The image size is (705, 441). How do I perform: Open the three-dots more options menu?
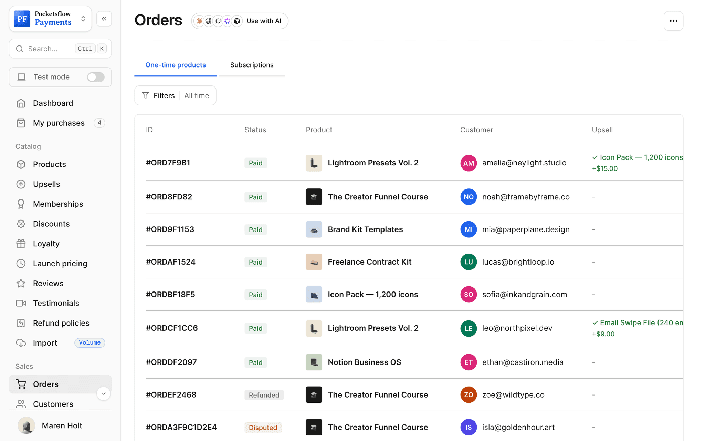tap(673, 21)
